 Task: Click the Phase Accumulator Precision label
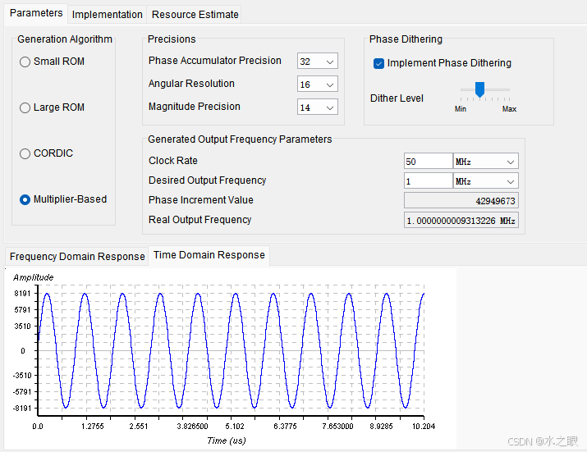[214, 61]
